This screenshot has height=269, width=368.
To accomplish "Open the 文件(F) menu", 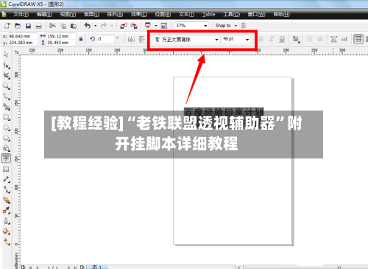I will point(21,15).
